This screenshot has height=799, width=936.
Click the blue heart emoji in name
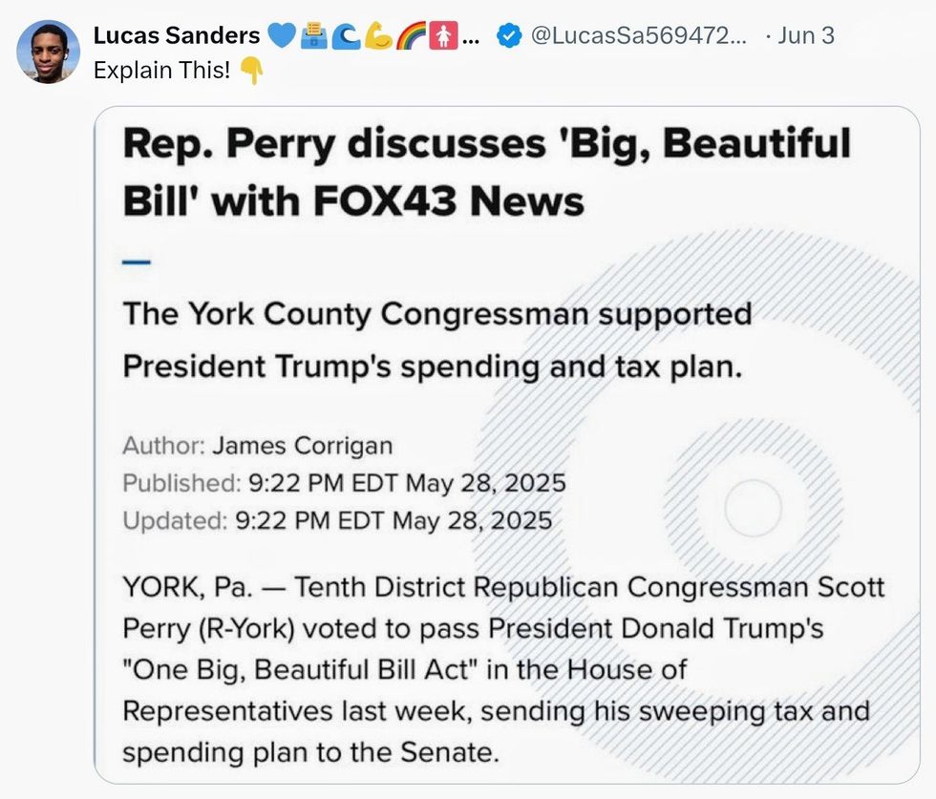click(x=281, y=36)
